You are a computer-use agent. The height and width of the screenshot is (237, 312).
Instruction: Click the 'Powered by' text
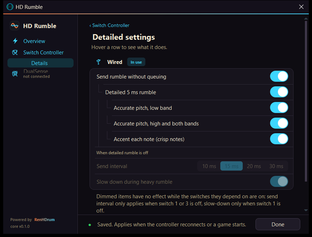click(21, 220)
